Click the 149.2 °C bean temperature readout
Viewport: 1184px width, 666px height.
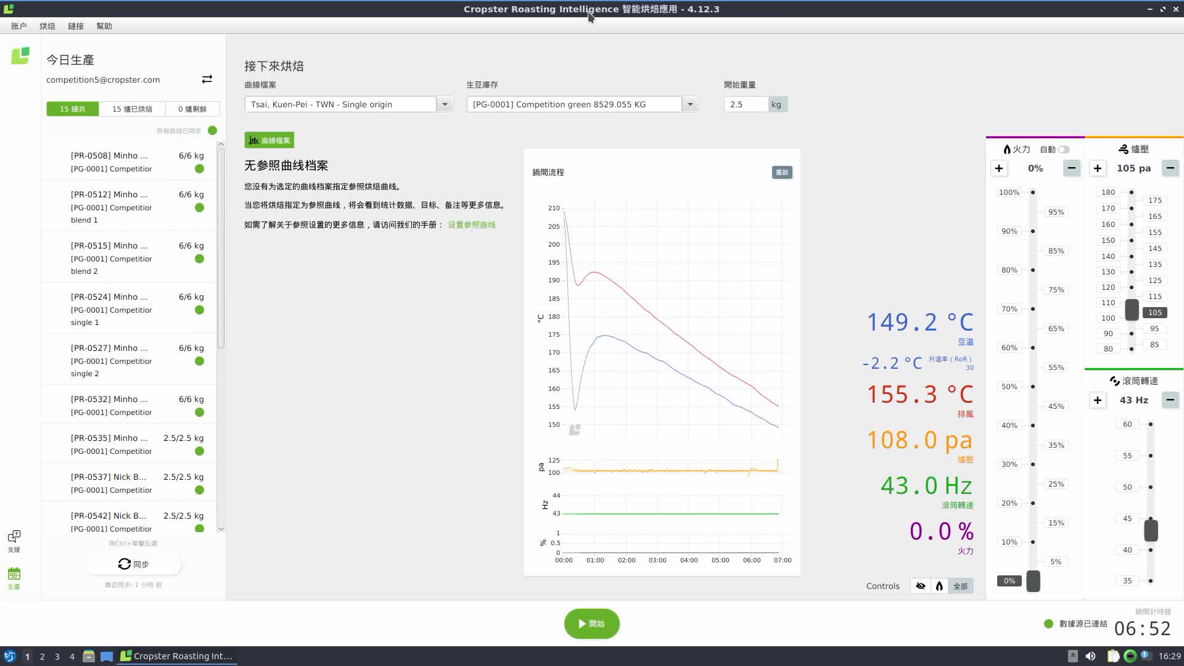click(919, 322)
